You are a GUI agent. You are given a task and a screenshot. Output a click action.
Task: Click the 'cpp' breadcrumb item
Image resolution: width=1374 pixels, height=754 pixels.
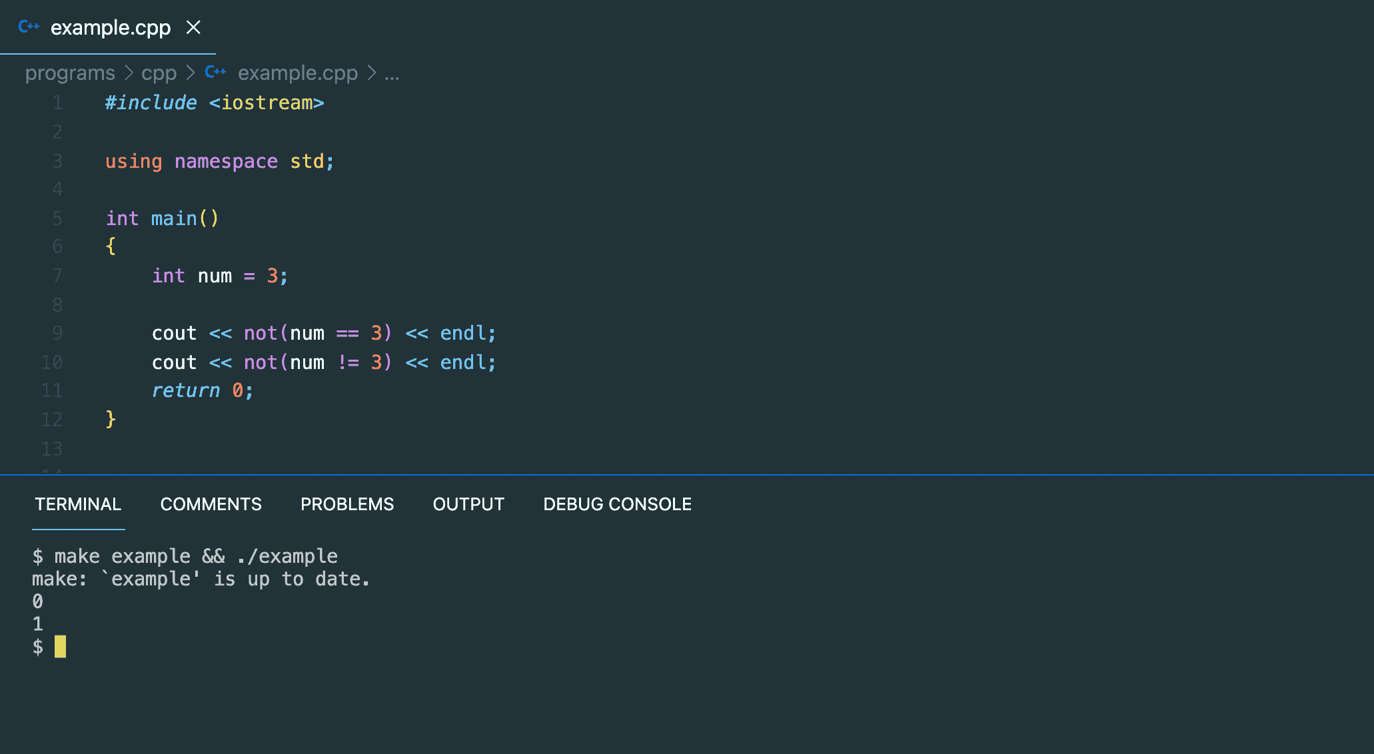159,73
